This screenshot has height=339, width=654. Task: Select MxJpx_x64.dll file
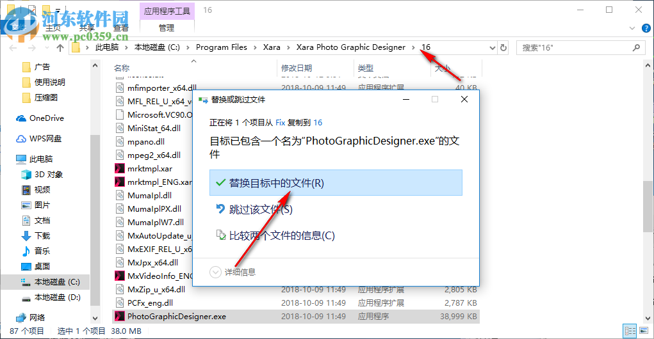152,262
